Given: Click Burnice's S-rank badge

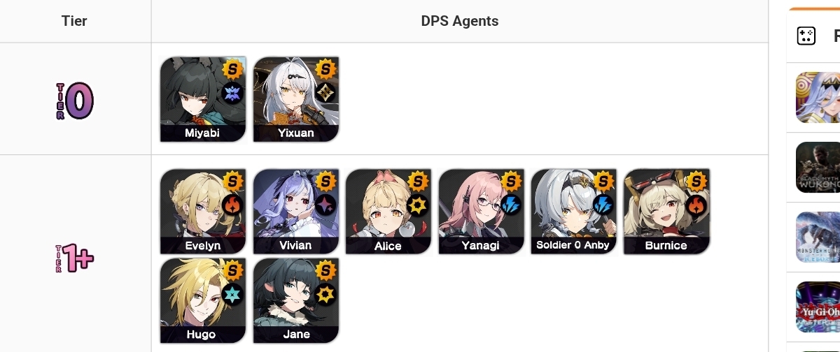Looking at the screenshot, I should 696,182.
